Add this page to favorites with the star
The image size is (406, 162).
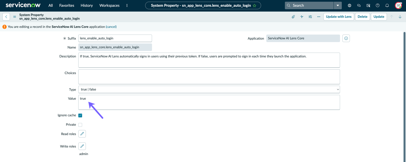click(255, 6)
